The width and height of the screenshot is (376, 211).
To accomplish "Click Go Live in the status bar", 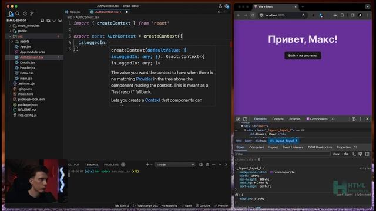I will click(203, 206).
